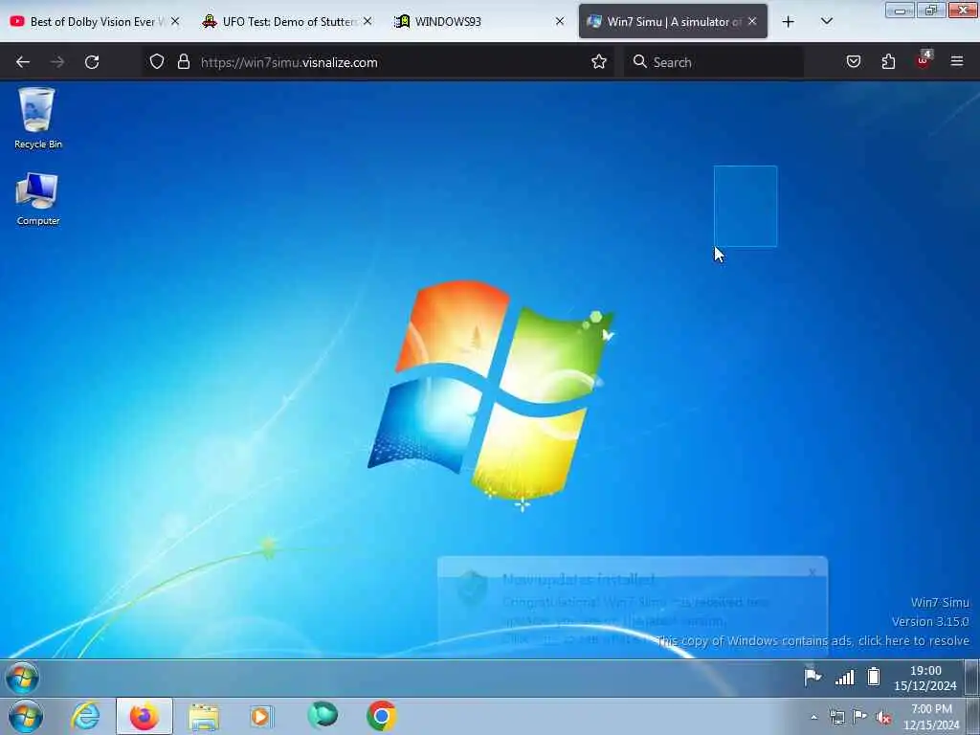The image size is (980, 735).
Task: Launch Internet Explorer from taskbar
Action: pos(85,716)
